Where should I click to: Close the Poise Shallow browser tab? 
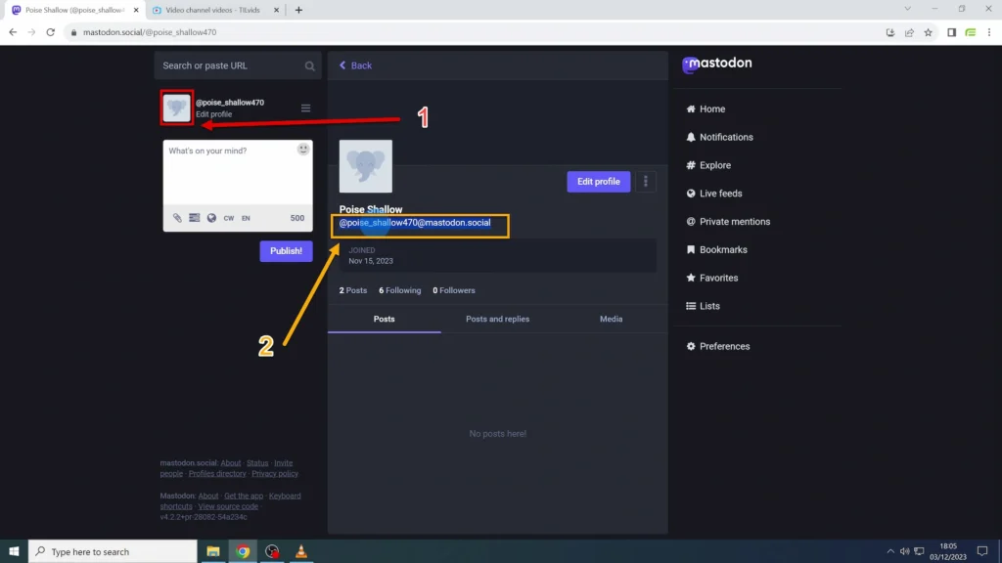[x=135, y=10]
